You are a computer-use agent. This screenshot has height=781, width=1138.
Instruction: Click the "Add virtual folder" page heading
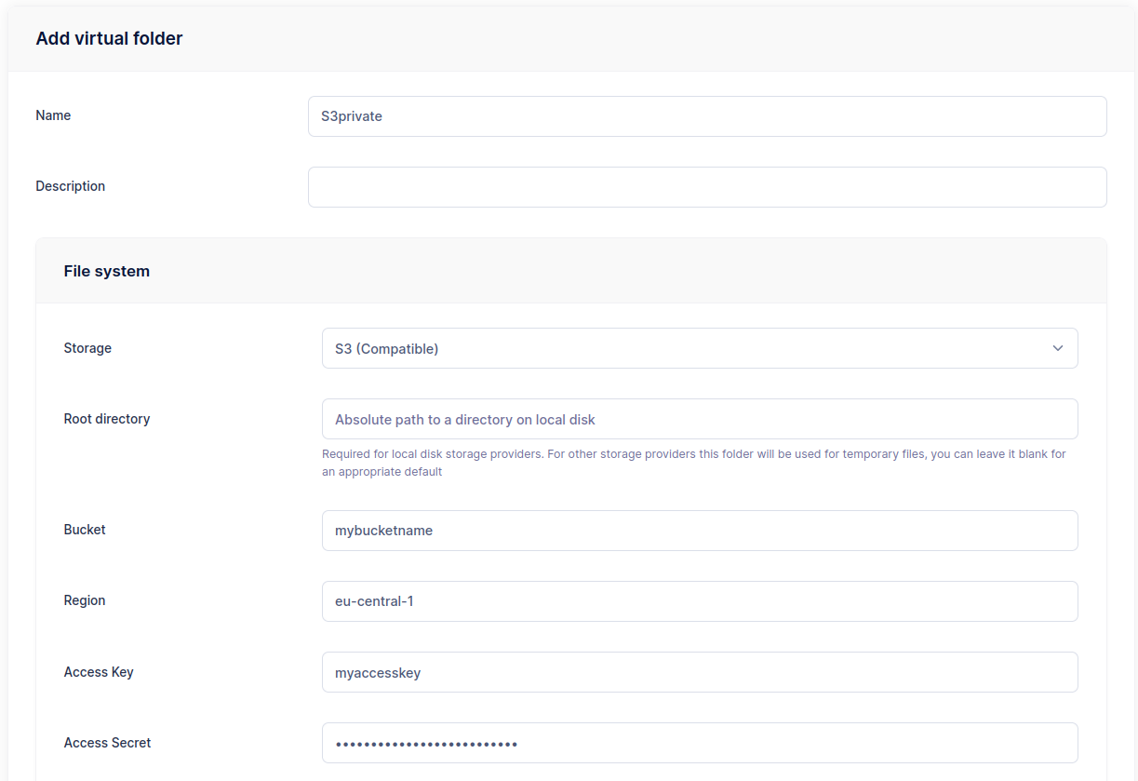(x=109, y=38)
